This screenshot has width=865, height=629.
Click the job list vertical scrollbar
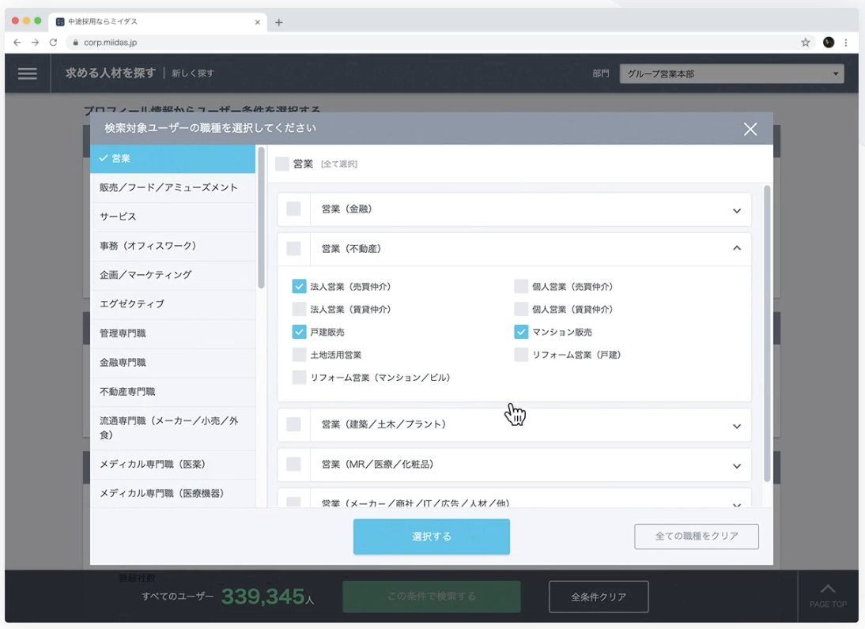pos(767,332)
